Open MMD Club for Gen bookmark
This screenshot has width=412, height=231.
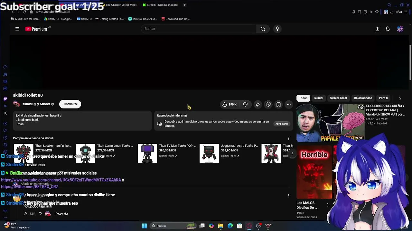[25, 19]
